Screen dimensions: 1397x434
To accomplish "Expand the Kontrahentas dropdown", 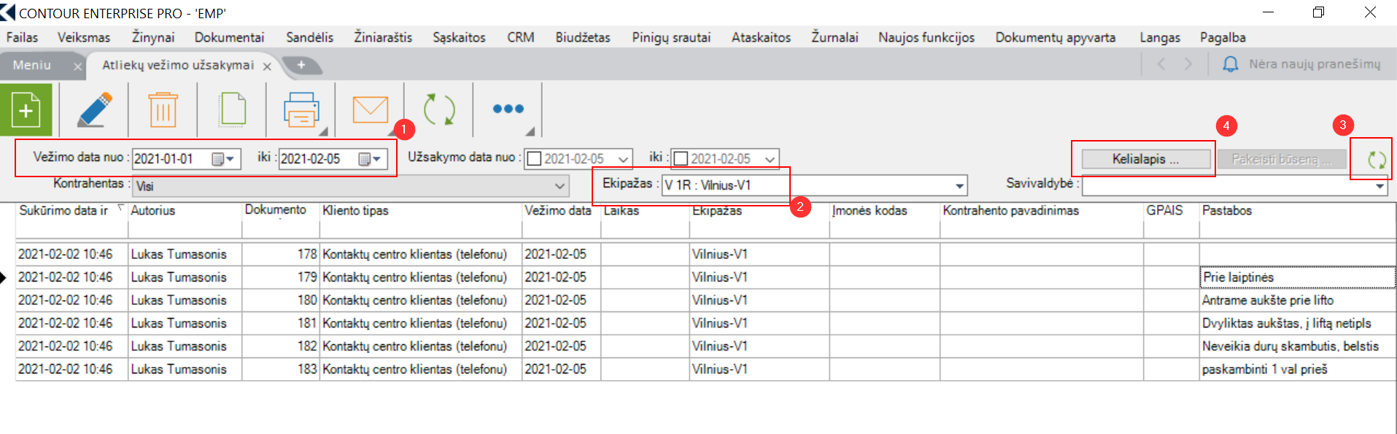I will click(560, 186).
